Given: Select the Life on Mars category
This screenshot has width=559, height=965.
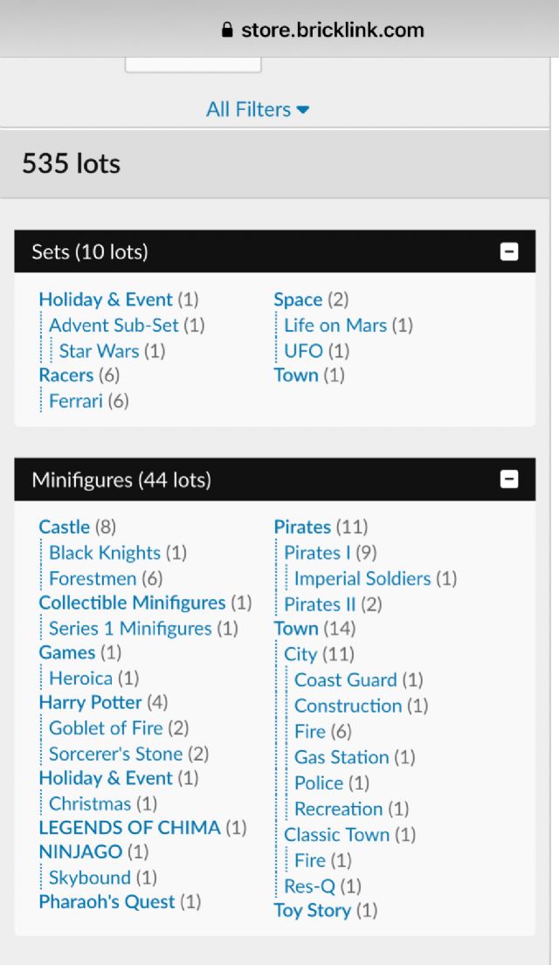Looking at the screenshot, I should click(x=335, y=325).
